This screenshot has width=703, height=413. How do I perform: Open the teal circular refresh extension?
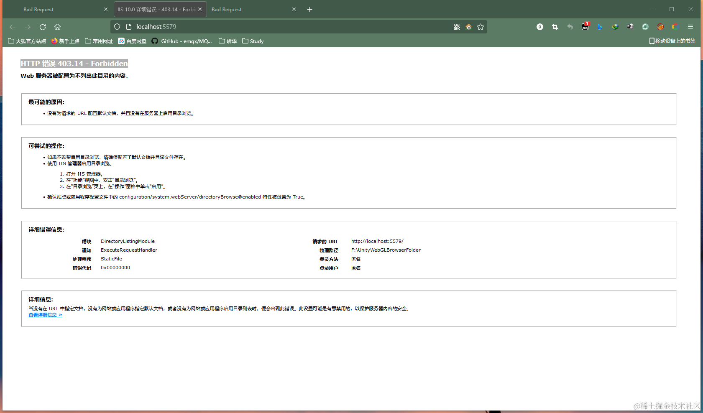pyautogui.click(x=645, y=27)
